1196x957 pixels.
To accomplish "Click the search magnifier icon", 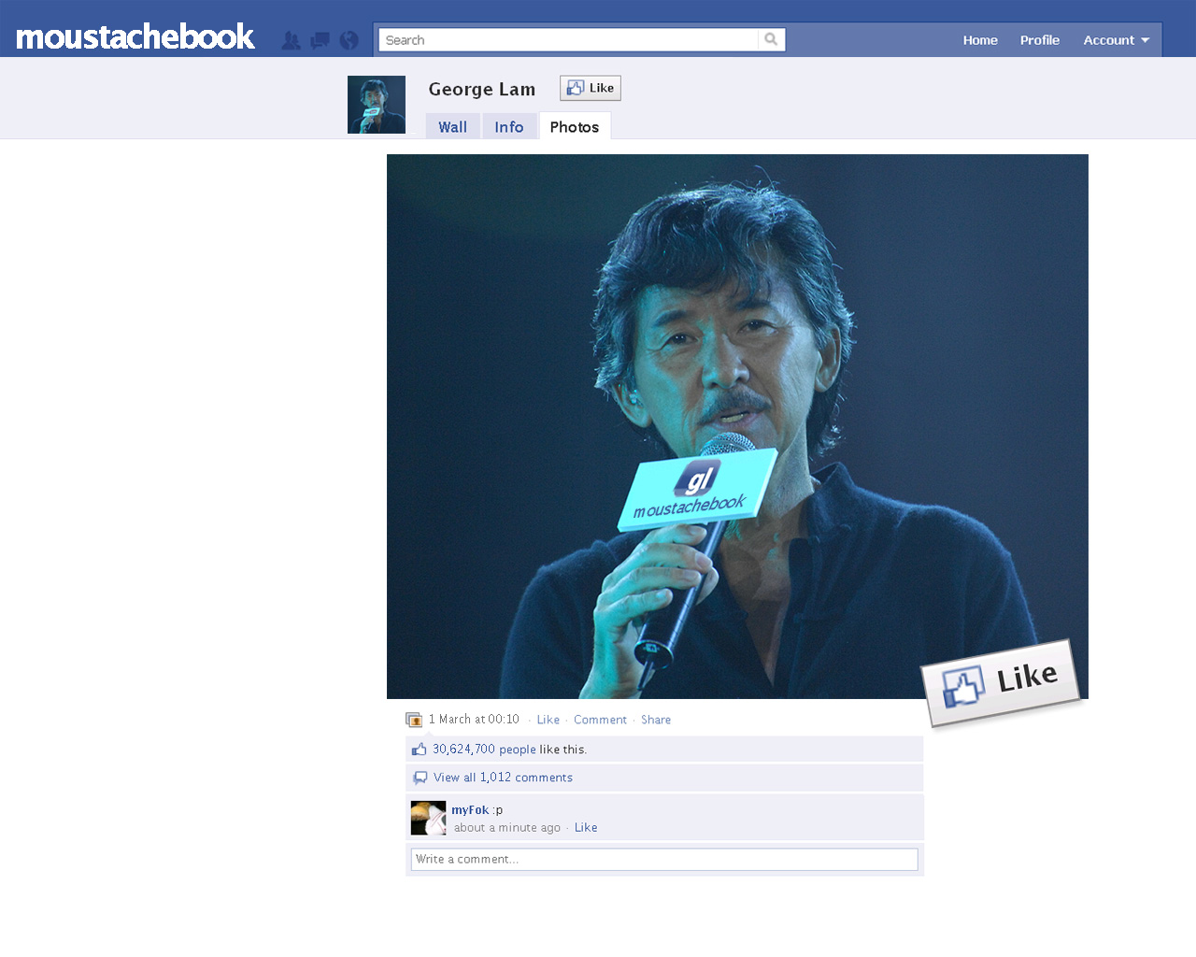I will [771, 39].
